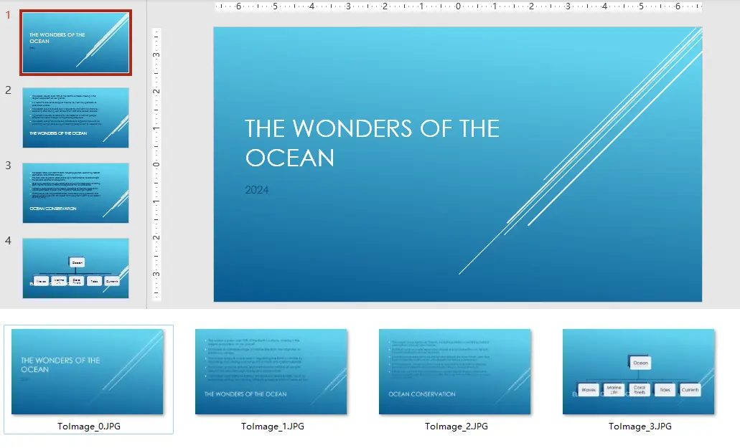Pick the ToImage_3.JPG image preview
The image size is (740, 448).
coord(639,371)
